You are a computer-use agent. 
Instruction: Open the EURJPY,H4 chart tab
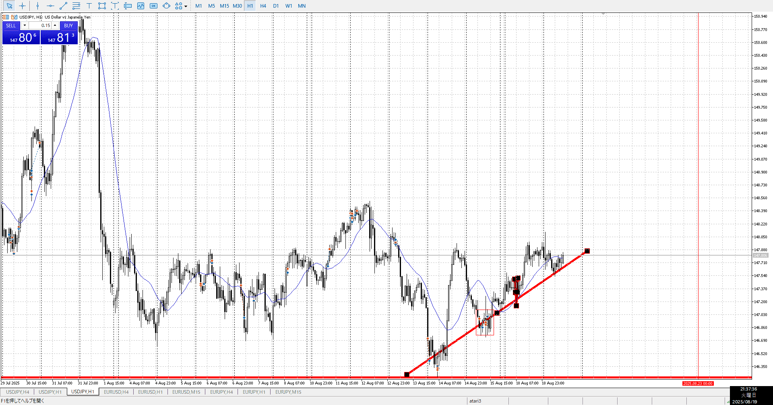(221, 392)
